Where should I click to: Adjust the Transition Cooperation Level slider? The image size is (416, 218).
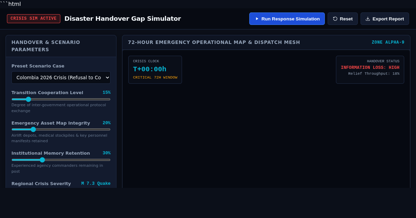[x=61, y=99]
